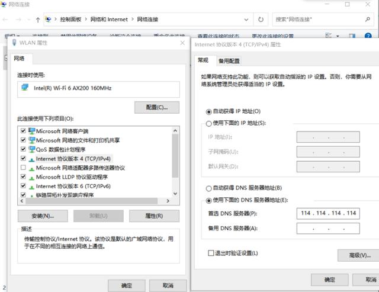
Task: Open the view options dropdown arrow in toolbar
Action: [x=338, y=36]
